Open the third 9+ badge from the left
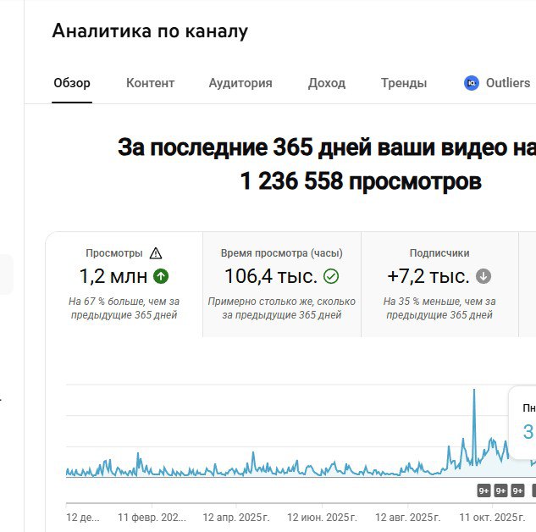536x532 pixels. point(517,490)
